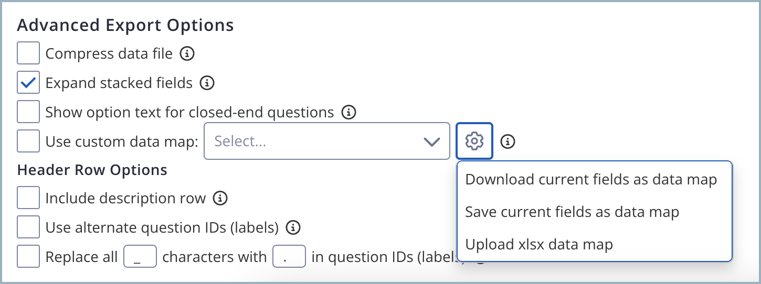
Task: Click the underscore character input box
Action: coord(140,257)
